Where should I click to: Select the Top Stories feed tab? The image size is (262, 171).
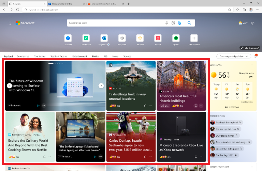tap(40, 57)
